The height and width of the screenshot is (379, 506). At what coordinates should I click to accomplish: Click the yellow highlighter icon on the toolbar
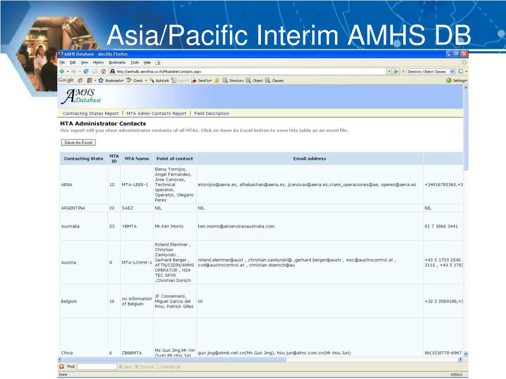[x=216, y=80]
